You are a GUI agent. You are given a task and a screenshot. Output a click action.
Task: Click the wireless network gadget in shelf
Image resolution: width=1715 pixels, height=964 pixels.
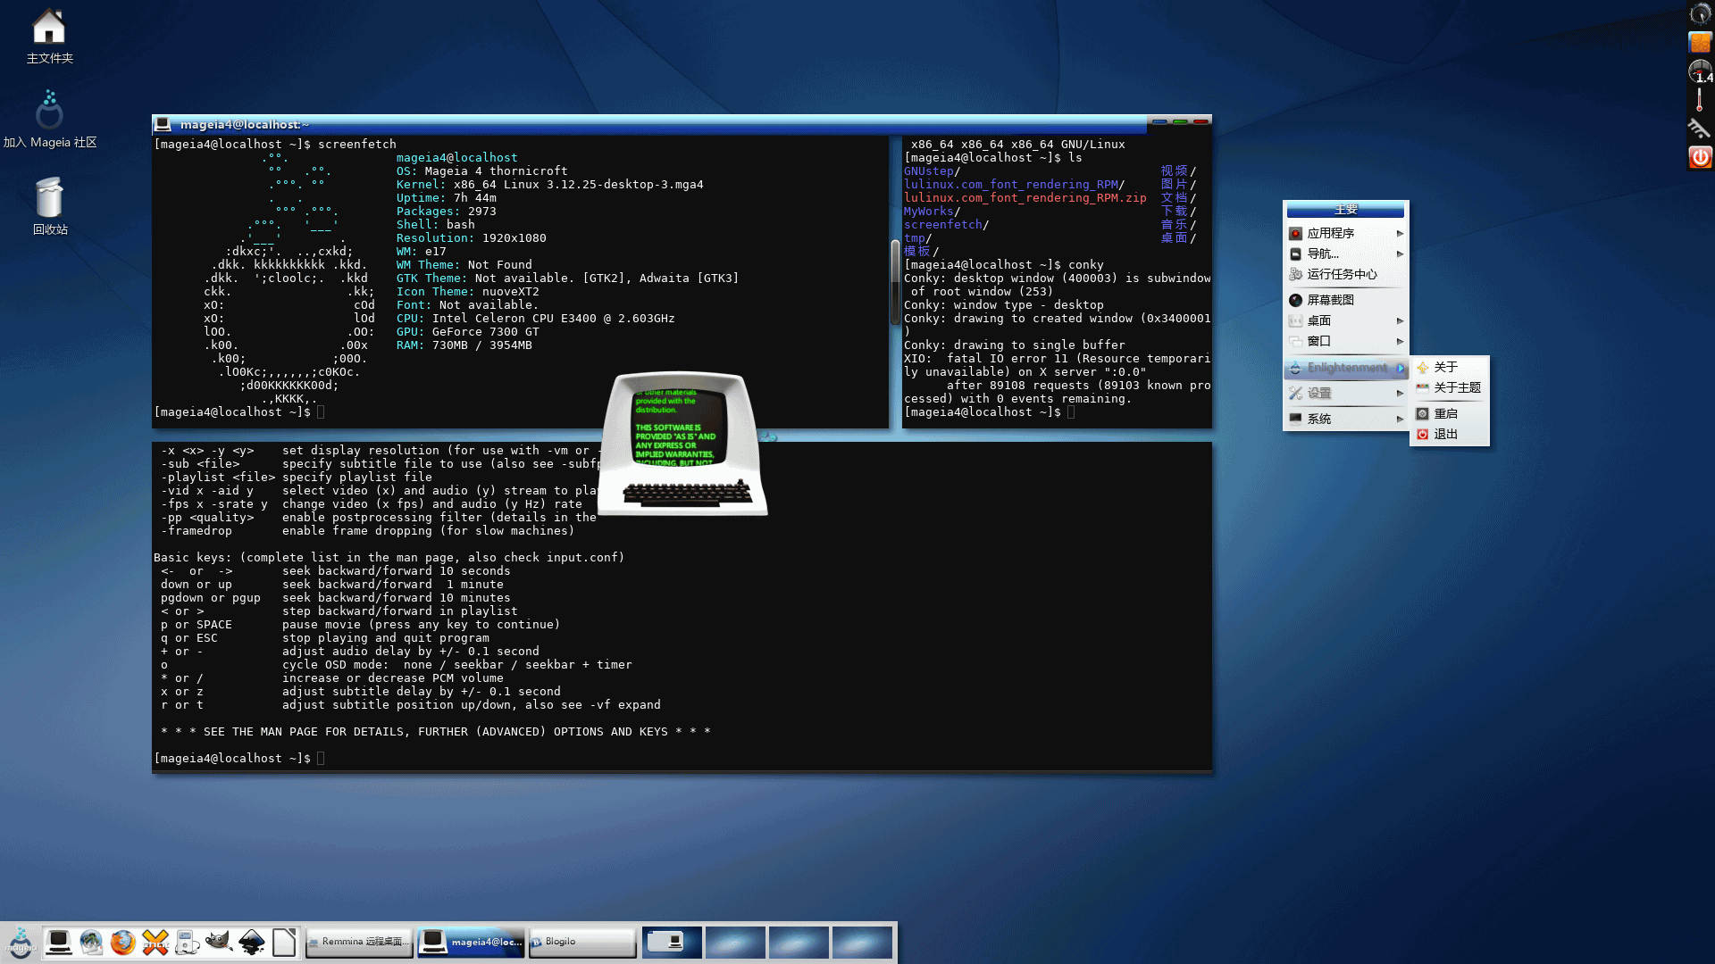[x=1700, y=129]
